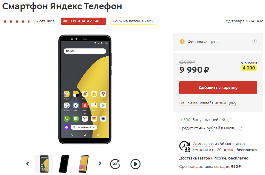Click the #БЕГИ_ХВАТАЙ SALE! badge

click(x=83, y=21)
